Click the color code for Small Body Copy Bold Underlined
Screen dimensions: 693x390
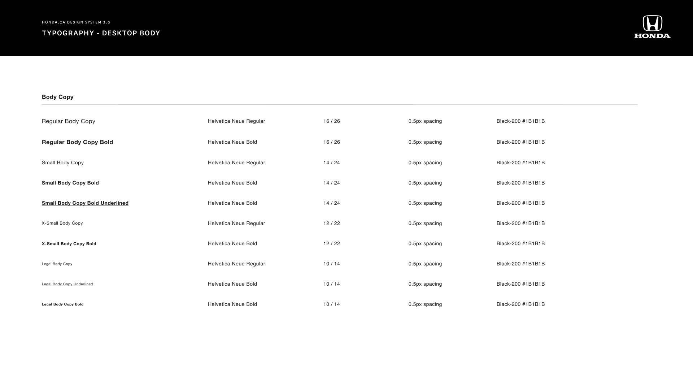(521, 203)
